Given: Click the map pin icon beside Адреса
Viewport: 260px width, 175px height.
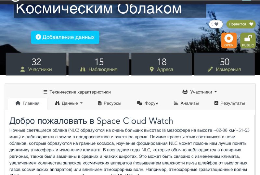Looking at the screenshot, I should pyautogui.click(x=151, y=69).
